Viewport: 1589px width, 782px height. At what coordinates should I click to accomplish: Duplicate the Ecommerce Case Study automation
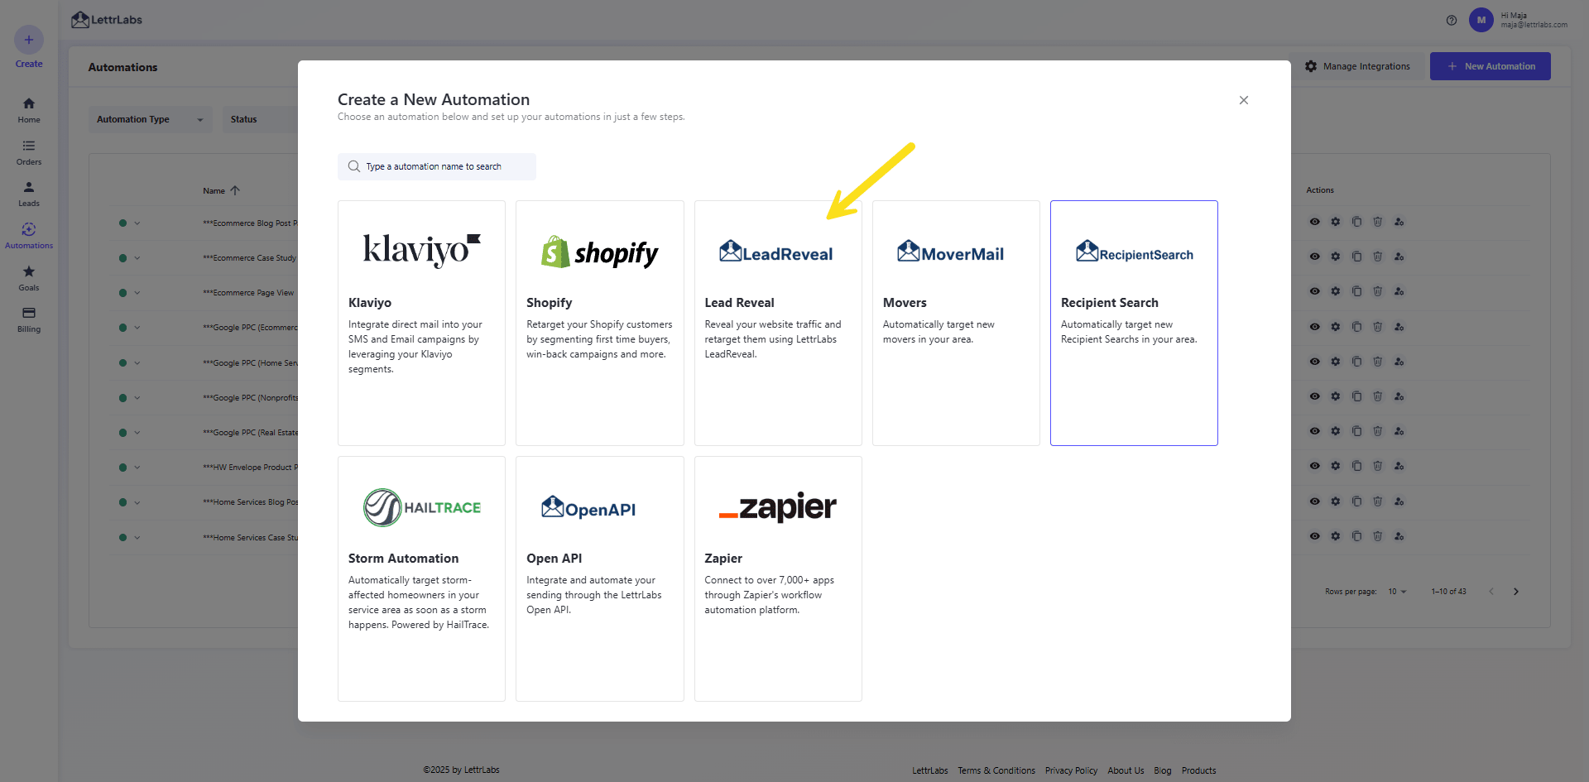pos(1356,257)
